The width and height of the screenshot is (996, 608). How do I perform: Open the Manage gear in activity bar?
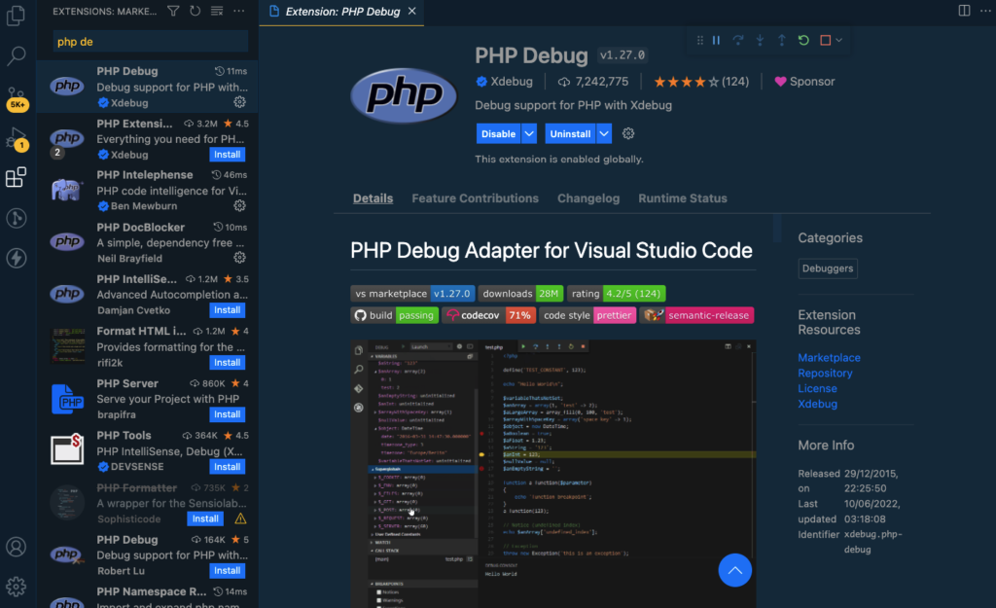16,587
